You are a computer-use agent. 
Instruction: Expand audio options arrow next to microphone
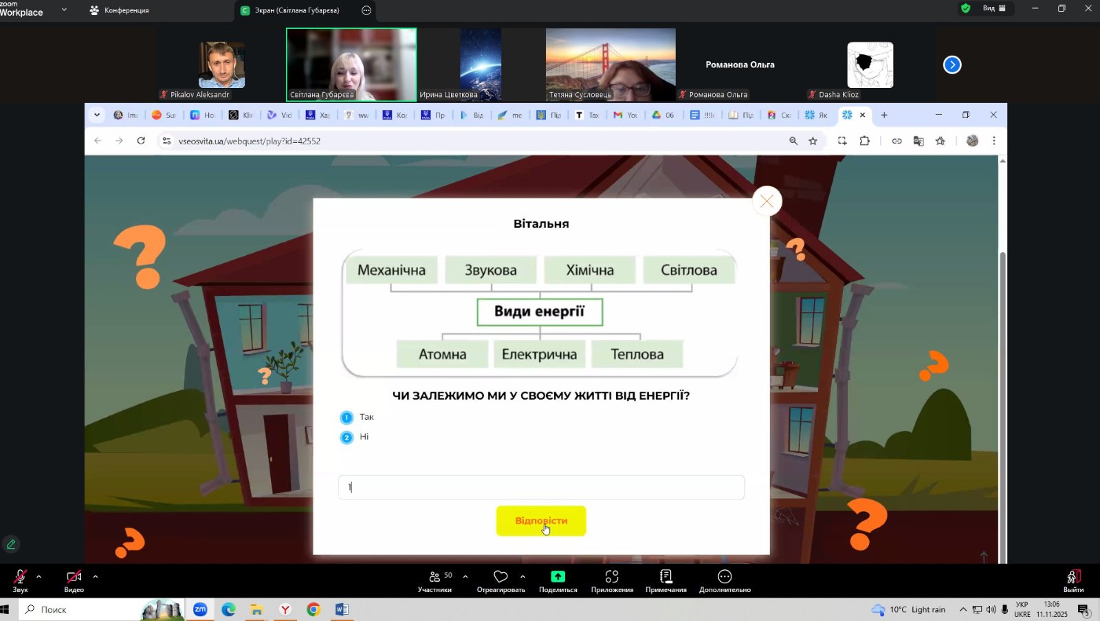(x=38, y=576)
